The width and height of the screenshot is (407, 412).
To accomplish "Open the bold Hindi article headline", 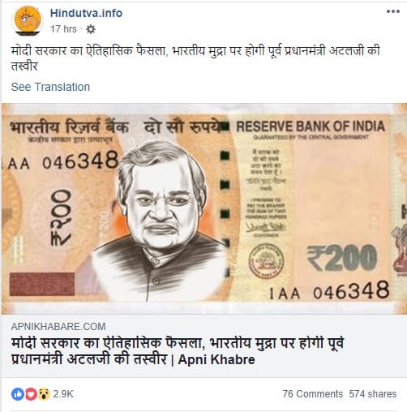I will pos(177,351).
